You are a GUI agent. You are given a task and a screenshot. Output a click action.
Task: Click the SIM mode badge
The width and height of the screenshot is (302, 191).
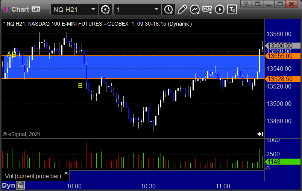[x=36, y=9]
